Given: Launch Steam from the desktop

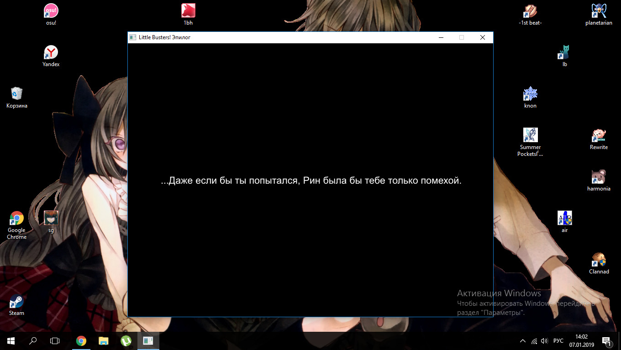Looking at the screenshot, I should coord(16,302).
